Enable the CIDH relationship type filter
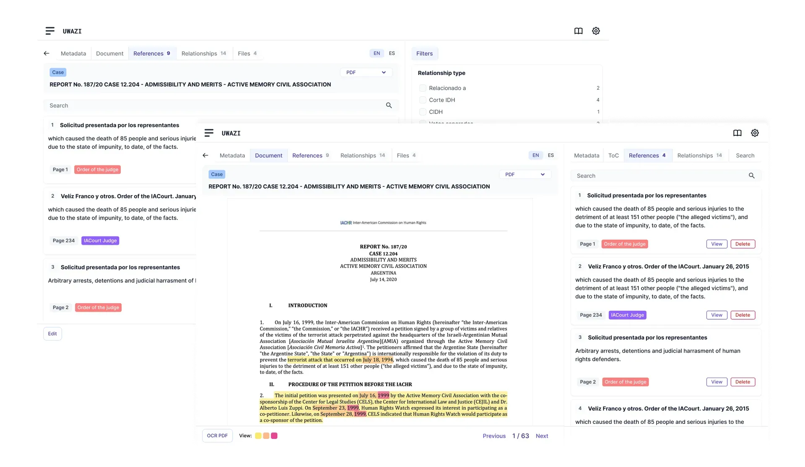 pos(422,112)
